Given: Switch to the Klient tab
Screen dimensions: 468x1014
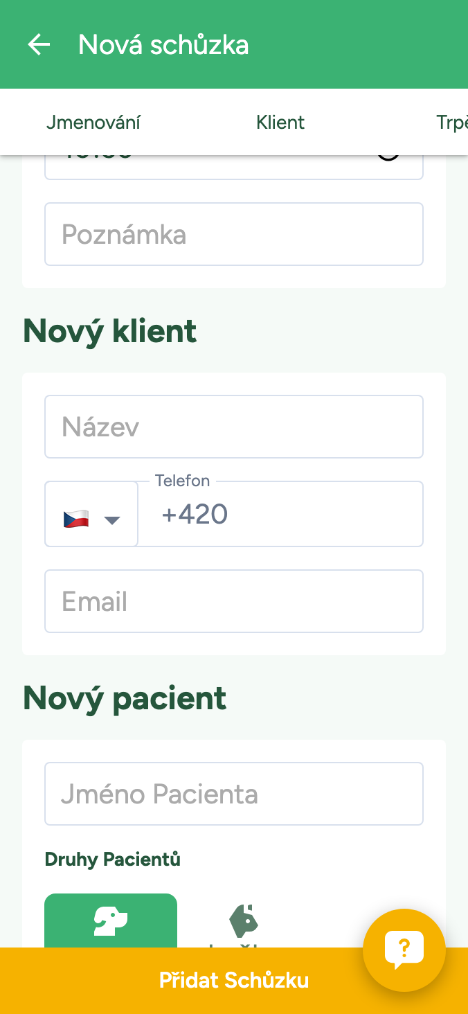Looking at the screenshot, I should [280, 123].
